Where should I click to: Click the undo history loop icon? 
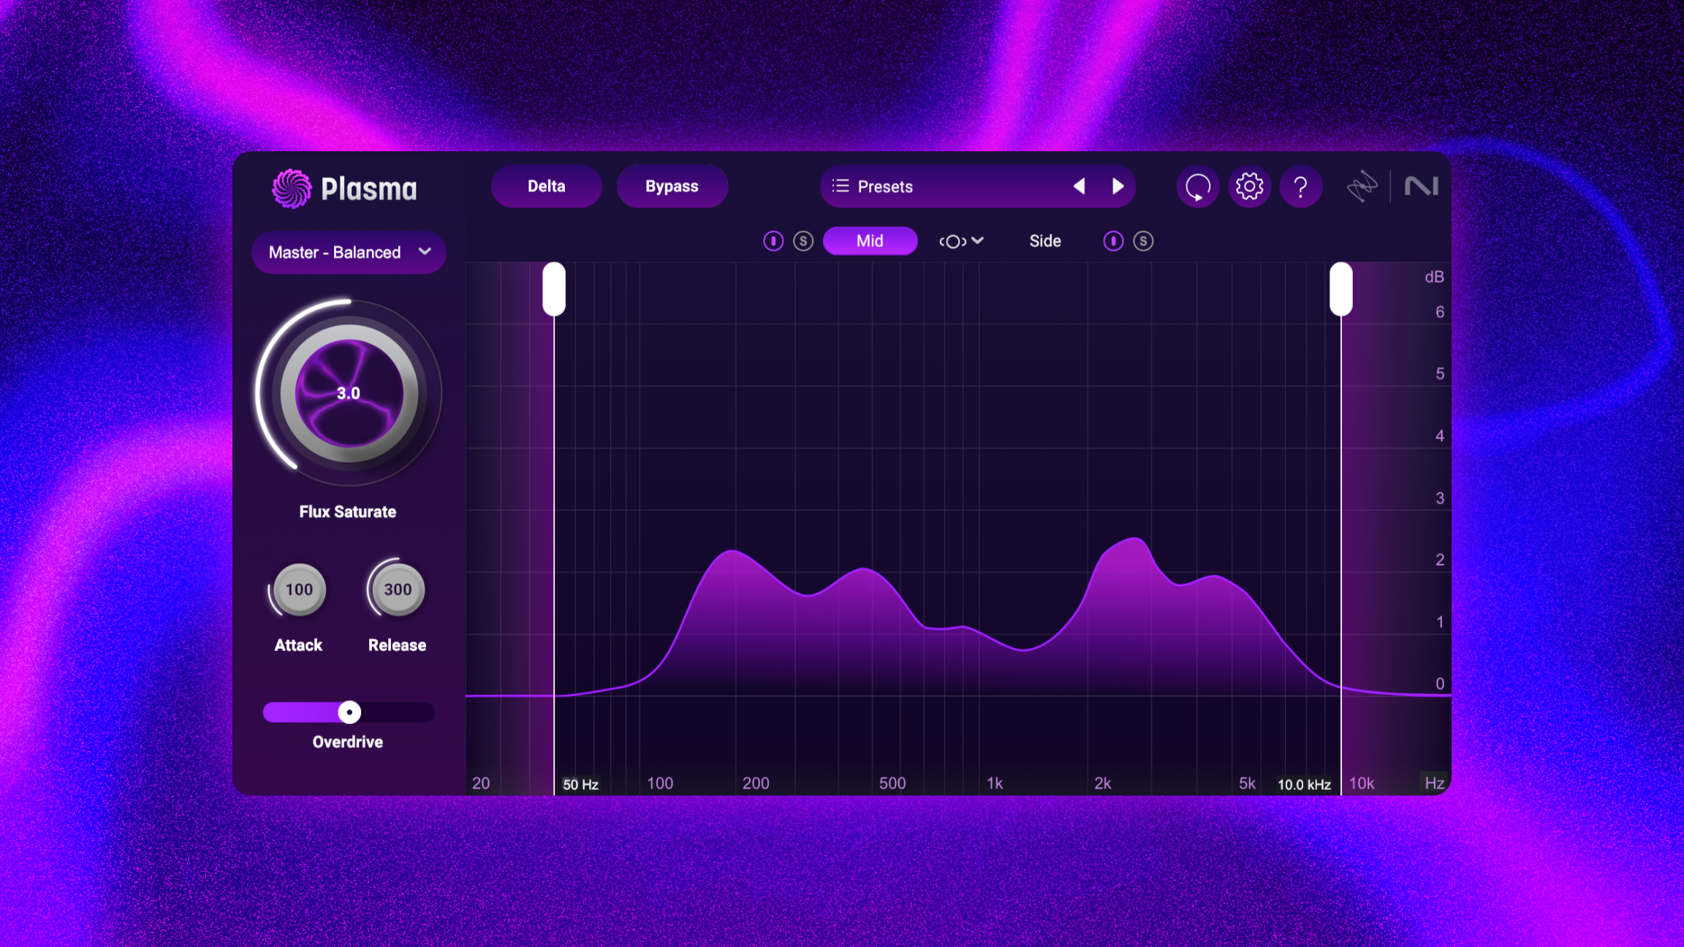1197,187
